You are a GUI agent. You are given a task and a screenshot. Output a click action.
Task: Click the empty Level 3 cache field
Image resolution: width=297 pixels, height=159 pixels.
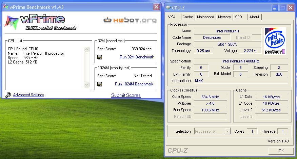[x=271, y=116]
